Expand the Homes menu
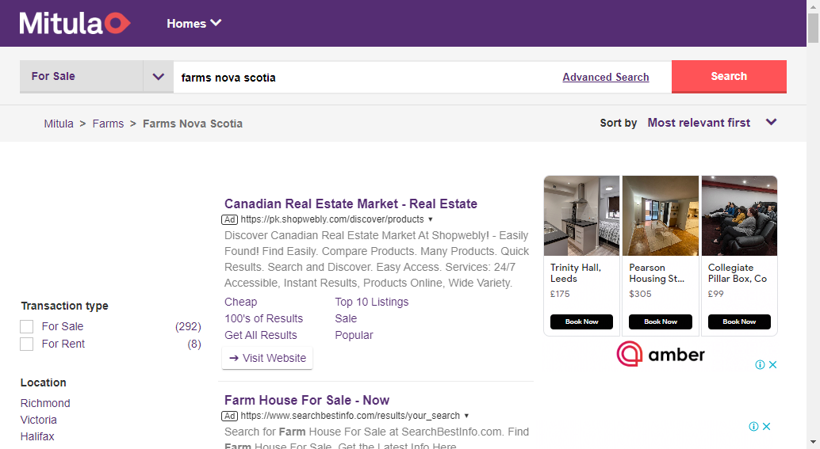Image resolution: width=820 pixels, height=449 pixels. point(194,24)
